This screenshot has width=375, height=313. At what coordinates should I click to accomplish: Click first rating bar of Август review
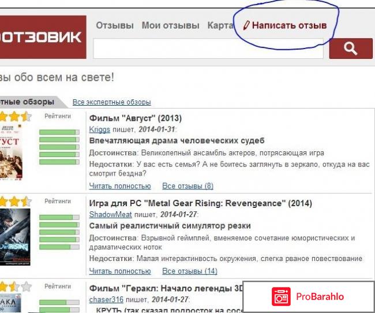point(59,132)
